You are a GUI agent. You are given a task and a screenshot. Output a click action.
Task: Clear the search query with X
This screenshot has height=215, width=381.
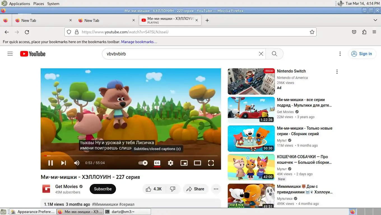coord(261,54)
